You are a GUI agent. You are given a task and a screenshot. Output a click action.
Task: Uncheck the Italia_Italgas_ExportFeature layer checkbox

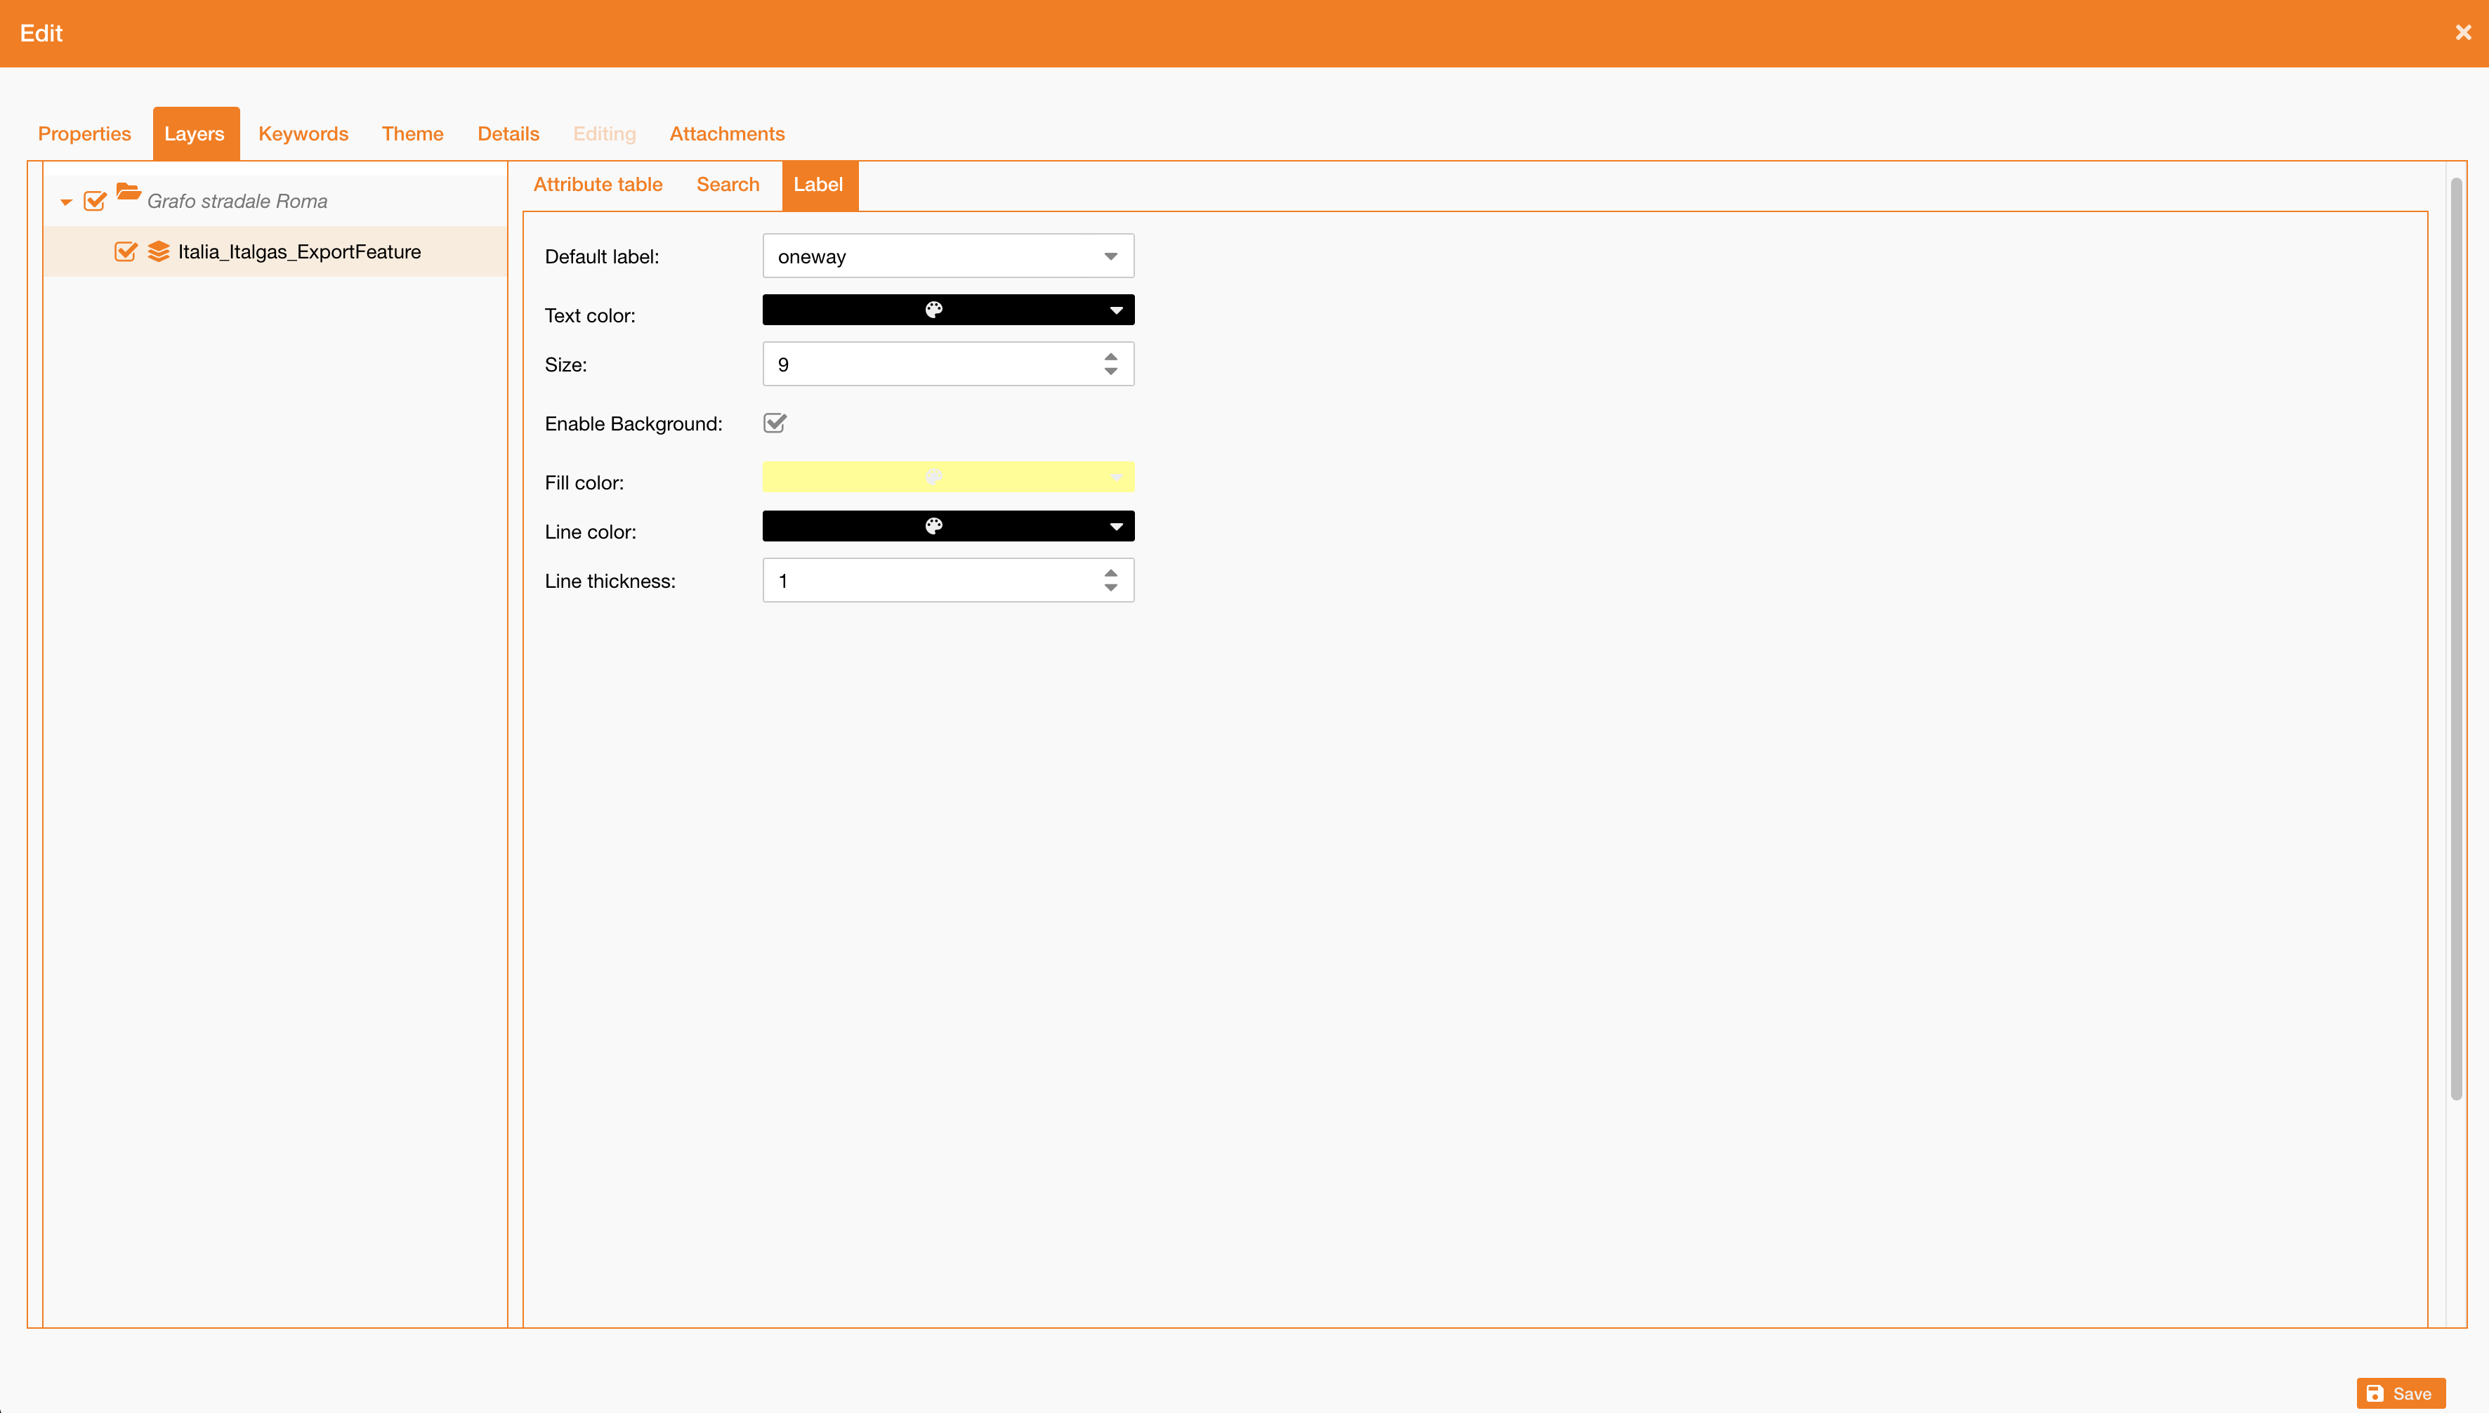[x=125, y=252]
